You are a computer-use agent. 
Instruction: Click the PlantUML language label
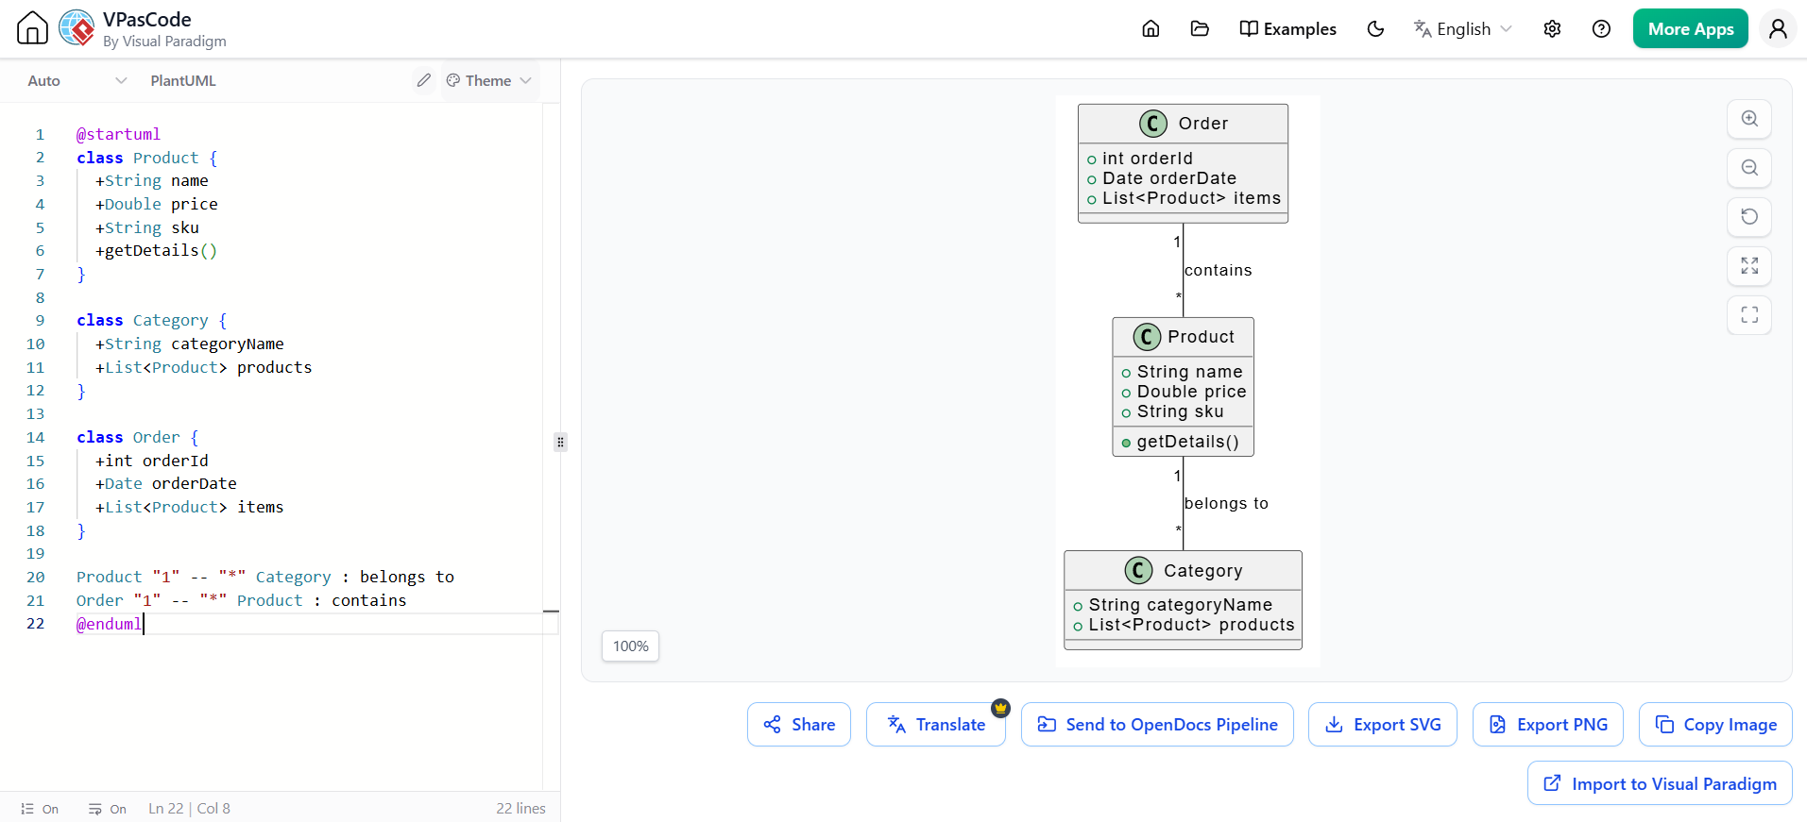pyautogui.click(x=183, y=81)
